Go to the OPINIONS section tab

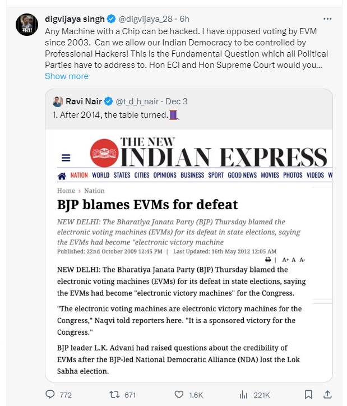point(165,176)
